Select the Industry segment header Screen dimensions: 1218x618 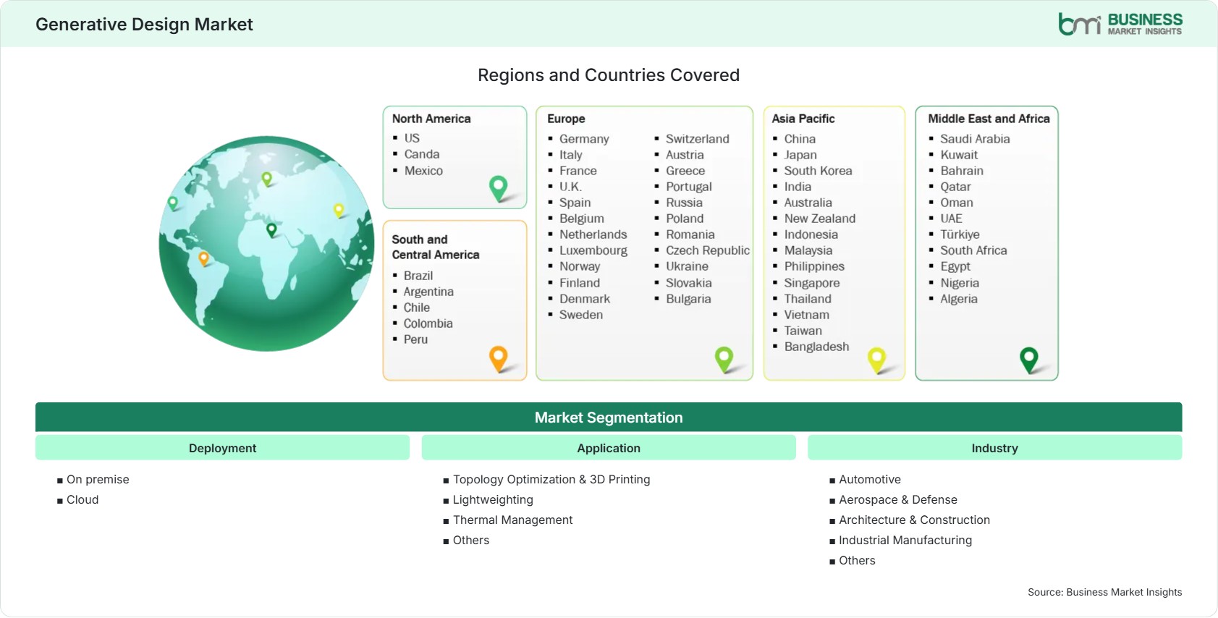(995, 448)
